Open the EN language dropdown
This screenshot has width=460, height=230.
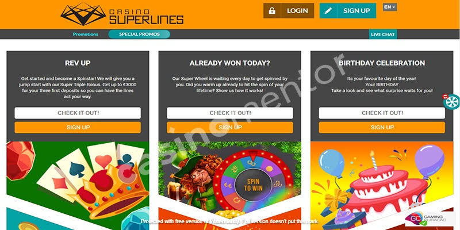pyautogui.click(x=390, y=7)
